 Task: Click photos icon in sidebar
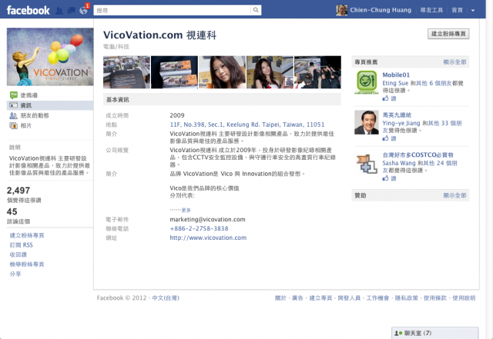point(14,126)
